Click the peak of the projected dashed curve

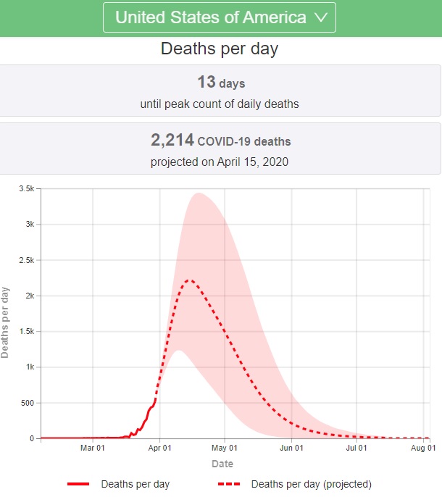tap(188, 280)
